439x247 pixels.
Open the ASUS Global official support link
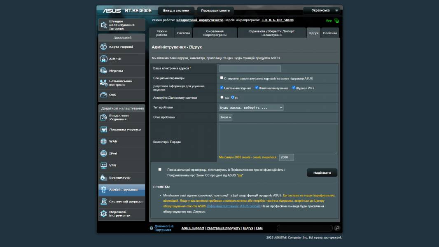coord(234,206)
